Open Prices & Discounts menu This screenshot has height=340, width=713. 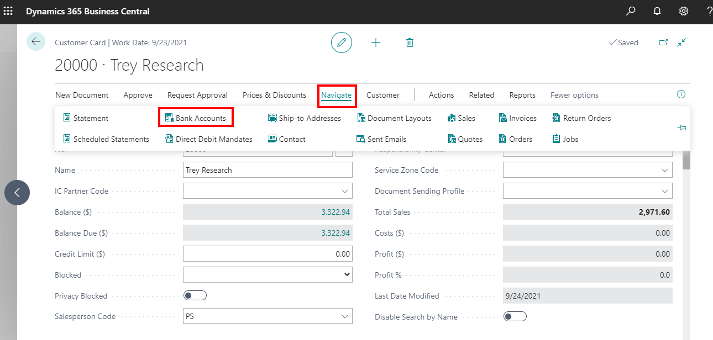click(274, 95)
